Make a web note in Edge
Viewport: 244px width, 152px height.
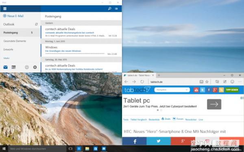tap(225, 81)
